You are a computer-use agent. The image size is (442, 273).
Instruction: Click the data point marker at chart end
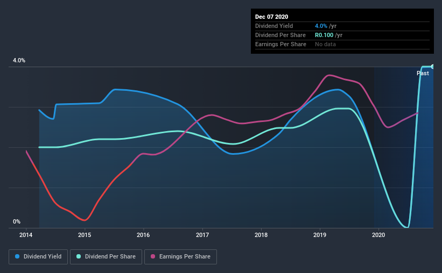click(x=432, y=67)
